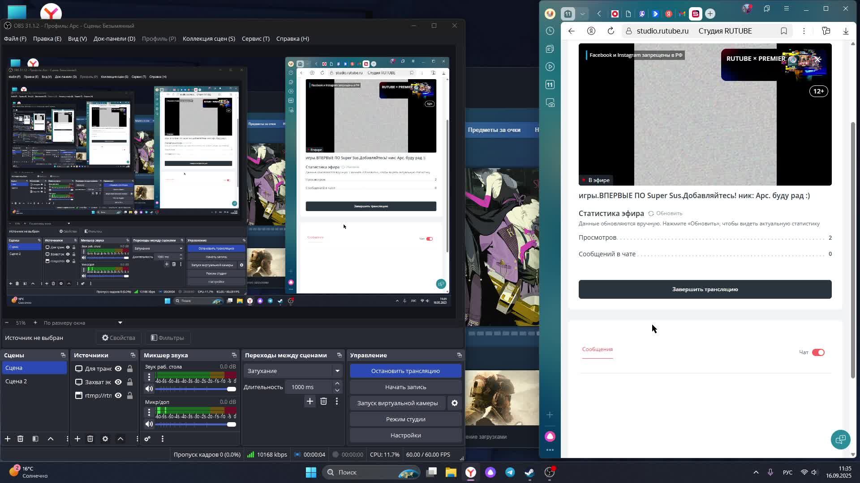Viewport: 860px width, 483px height.
Task: Remove selected scene transition with trash icon
Action: coord(323,402)
